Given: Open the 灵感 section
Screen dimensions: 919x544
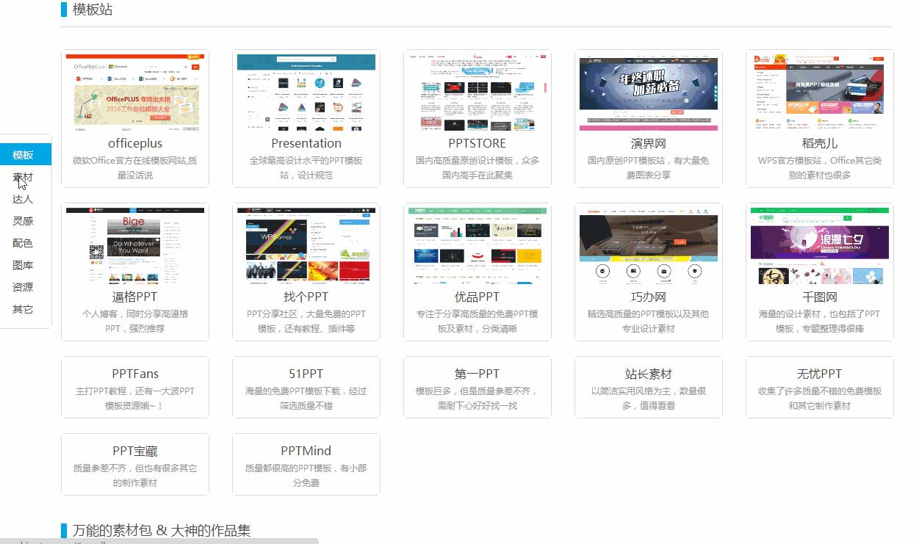Looking at the screenshot, I should pos(22,221).
